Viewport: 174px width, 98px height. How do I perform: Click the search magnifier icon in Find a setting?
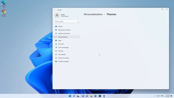(78, 22)
